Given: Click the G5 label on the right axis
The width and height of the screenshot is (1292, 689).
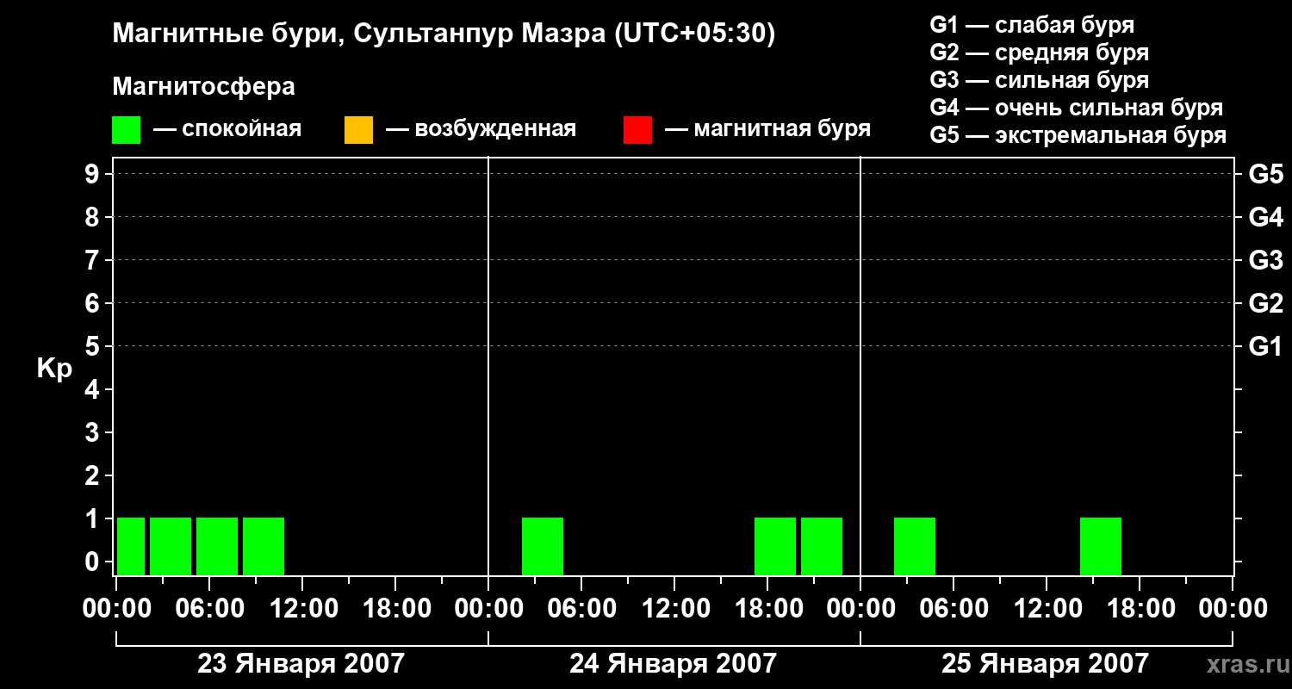Looking at the screenshot, I should (x=1265, y=175).
